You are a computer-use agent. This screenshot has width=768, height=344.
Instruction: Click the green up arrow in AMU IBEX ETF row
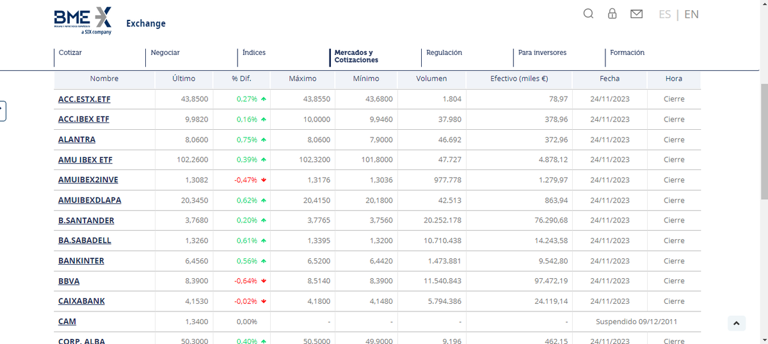point(264,160)
